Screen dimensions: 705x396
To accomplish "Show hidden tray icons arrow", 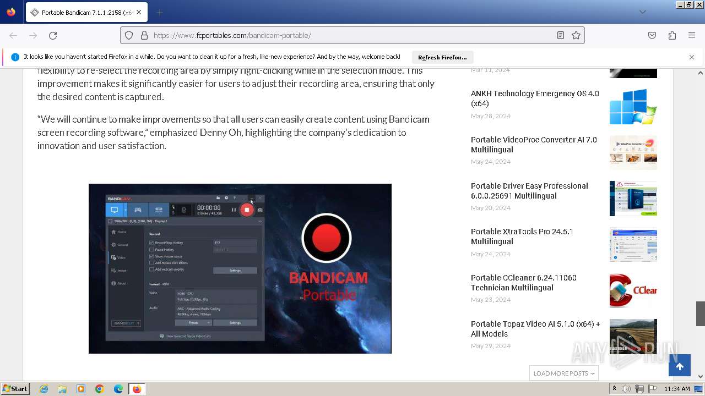I will tap(615, 389).
